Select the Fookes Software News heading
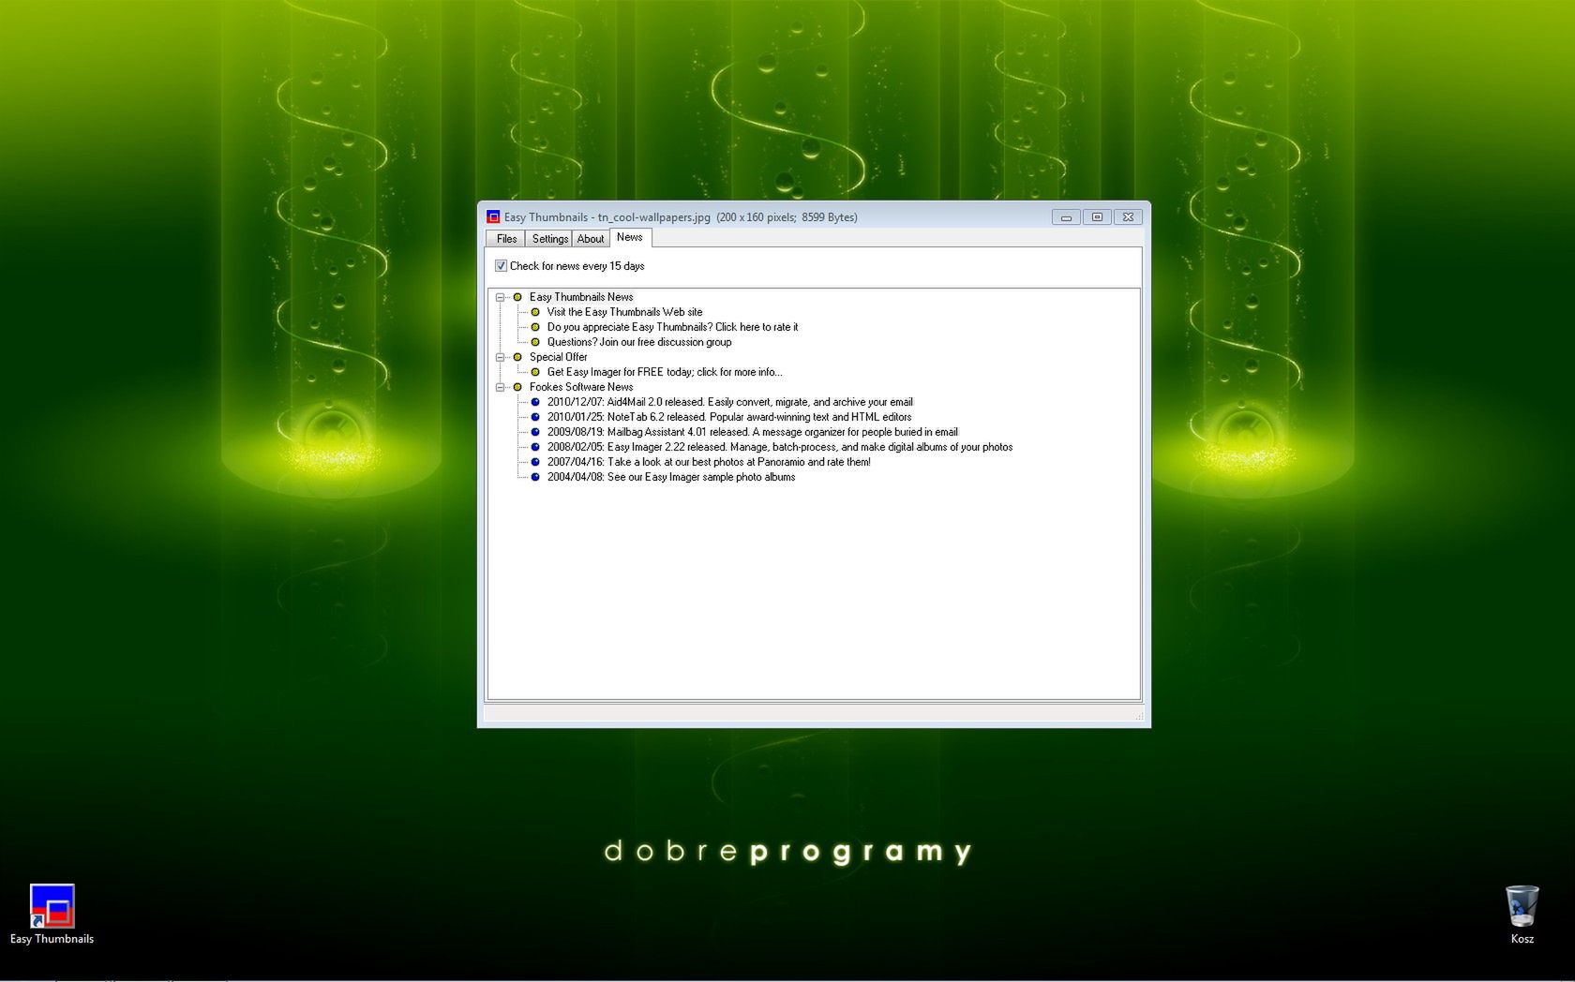 tap(581, 387)
